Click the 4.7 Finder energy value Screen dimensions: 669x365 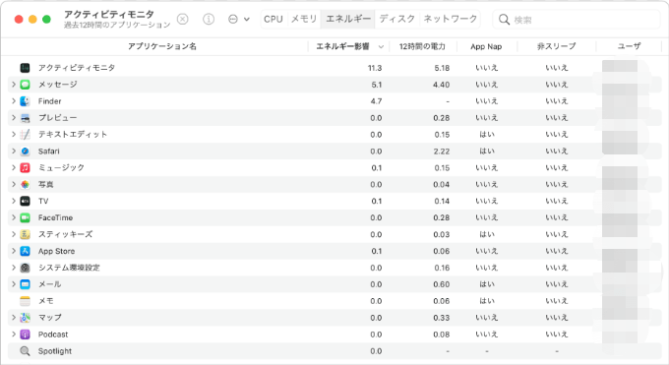tap(376, 101)
